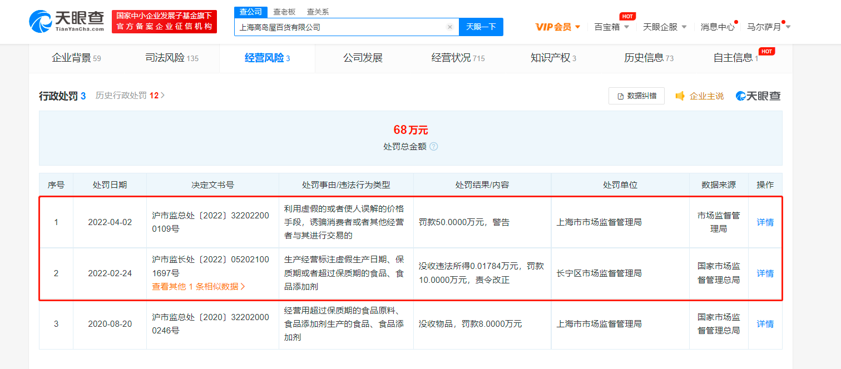Image resolution: width=841 pixels, height=369 pixels.
Task: Switch to the 经营状况 tab
Action: click(458, 58)
